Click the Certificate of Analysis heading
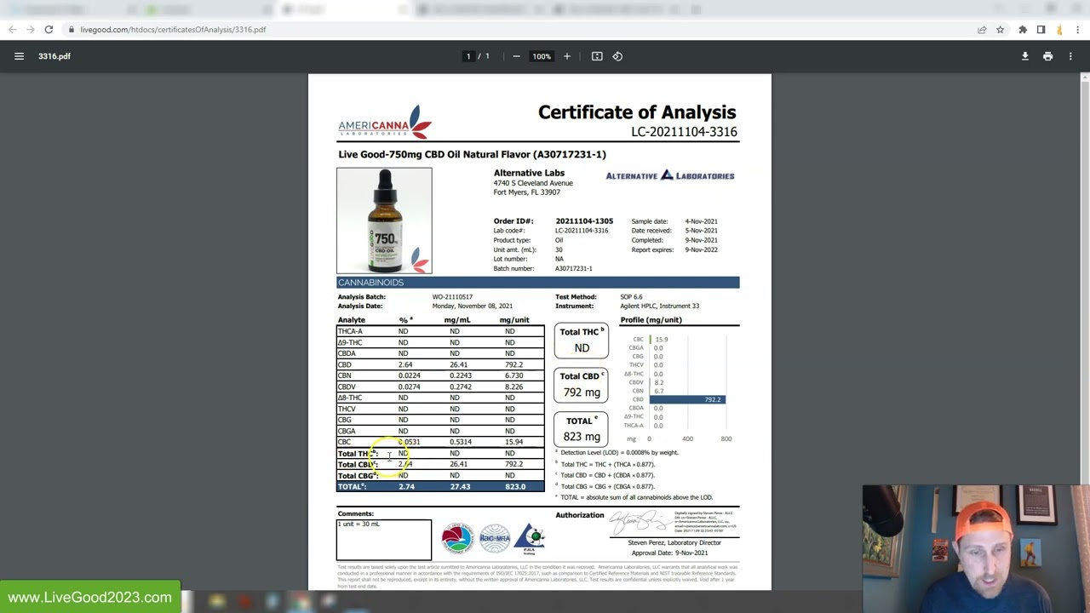The width and height of the screenshot is (1090, 613). (637, 112)
